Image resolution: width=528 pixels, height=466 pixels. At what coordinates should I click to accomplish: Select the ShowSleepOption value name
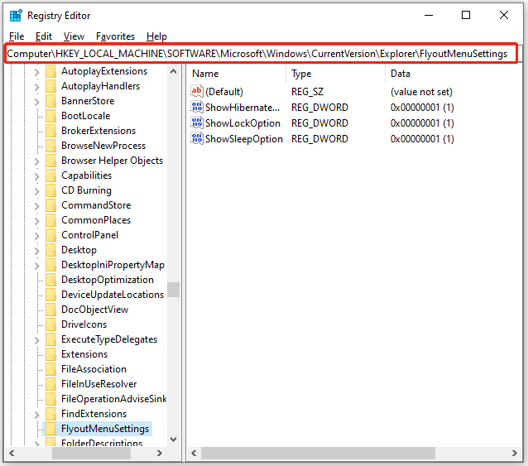[x=244, y=139]
